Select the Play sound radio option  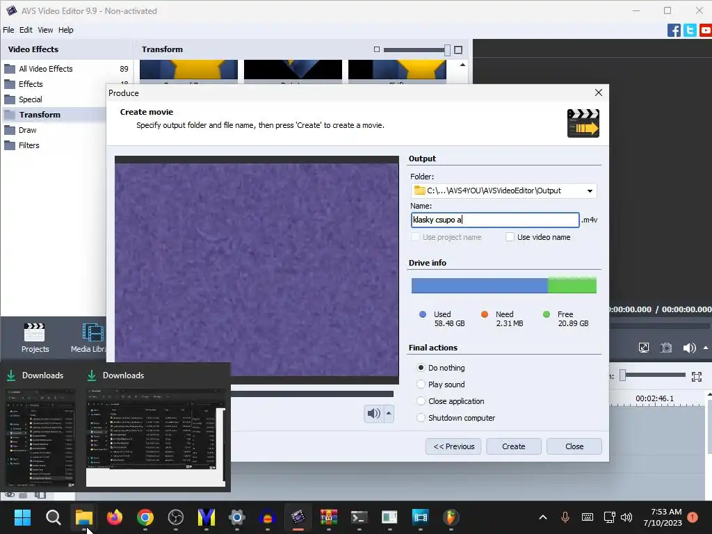tap(421, 385)
